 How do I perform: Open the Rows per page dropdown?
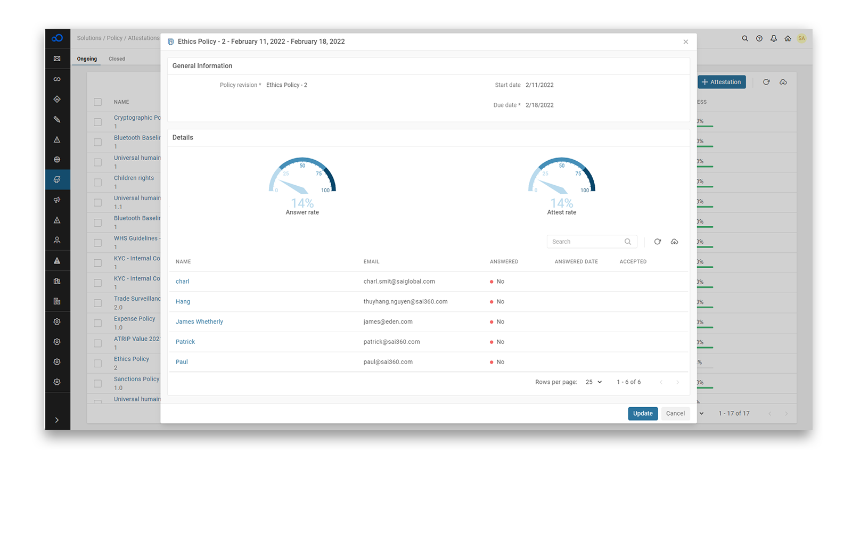click(x=593, y=382)
